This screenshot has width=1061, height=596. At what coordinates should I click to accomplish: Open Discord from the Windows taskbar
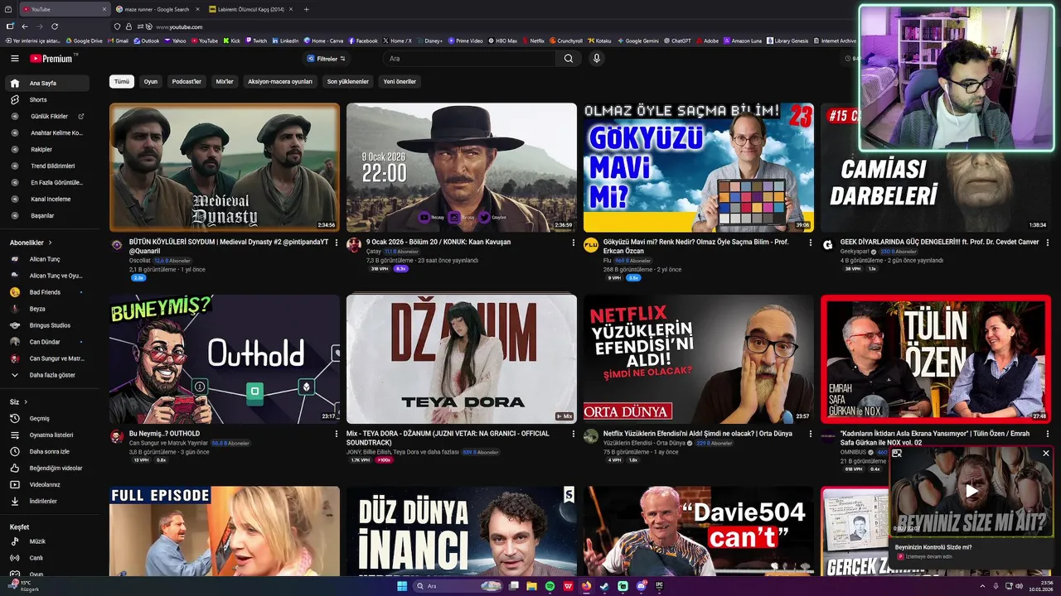(x=641, y=586)
